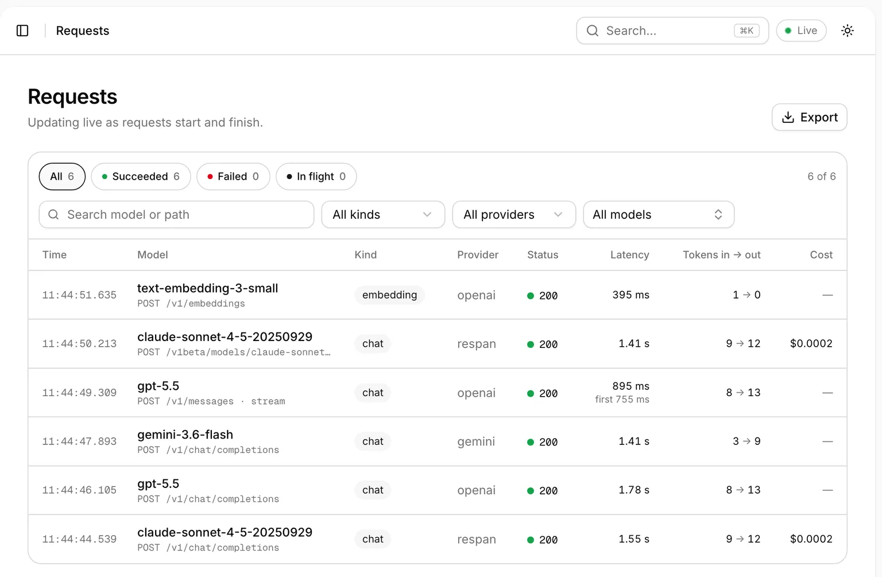
Task: Open the gemini-3.6-flash request
Action: pyautogui.click(x=438, y=442)
